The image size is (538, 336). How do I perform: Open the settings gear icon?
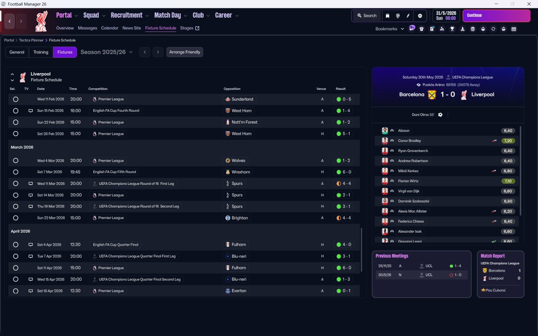tap(419, 16)
